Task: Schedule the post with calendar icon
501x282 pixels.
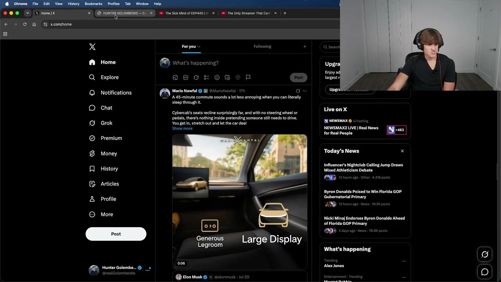Action: pos(227,78)
